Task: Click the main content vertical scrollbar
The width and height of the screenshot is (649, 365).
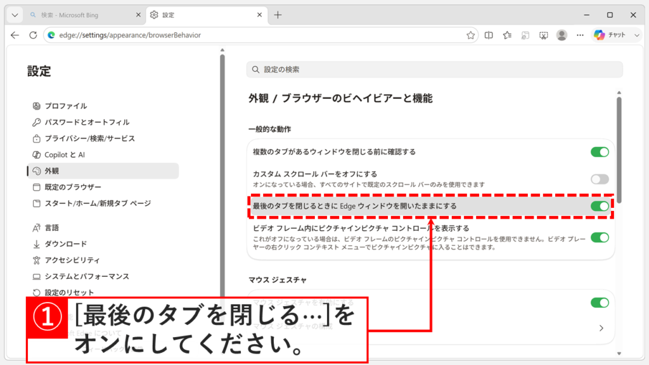Action: click(x=619, y=150)
